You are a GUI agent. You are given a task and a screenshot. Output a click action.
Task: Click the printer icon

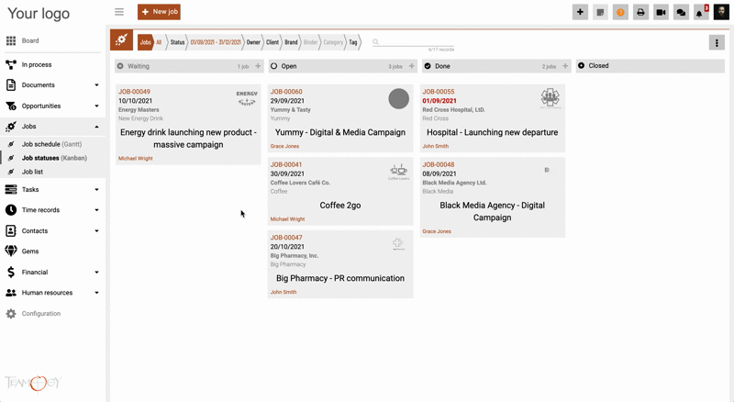click(640, 12)
